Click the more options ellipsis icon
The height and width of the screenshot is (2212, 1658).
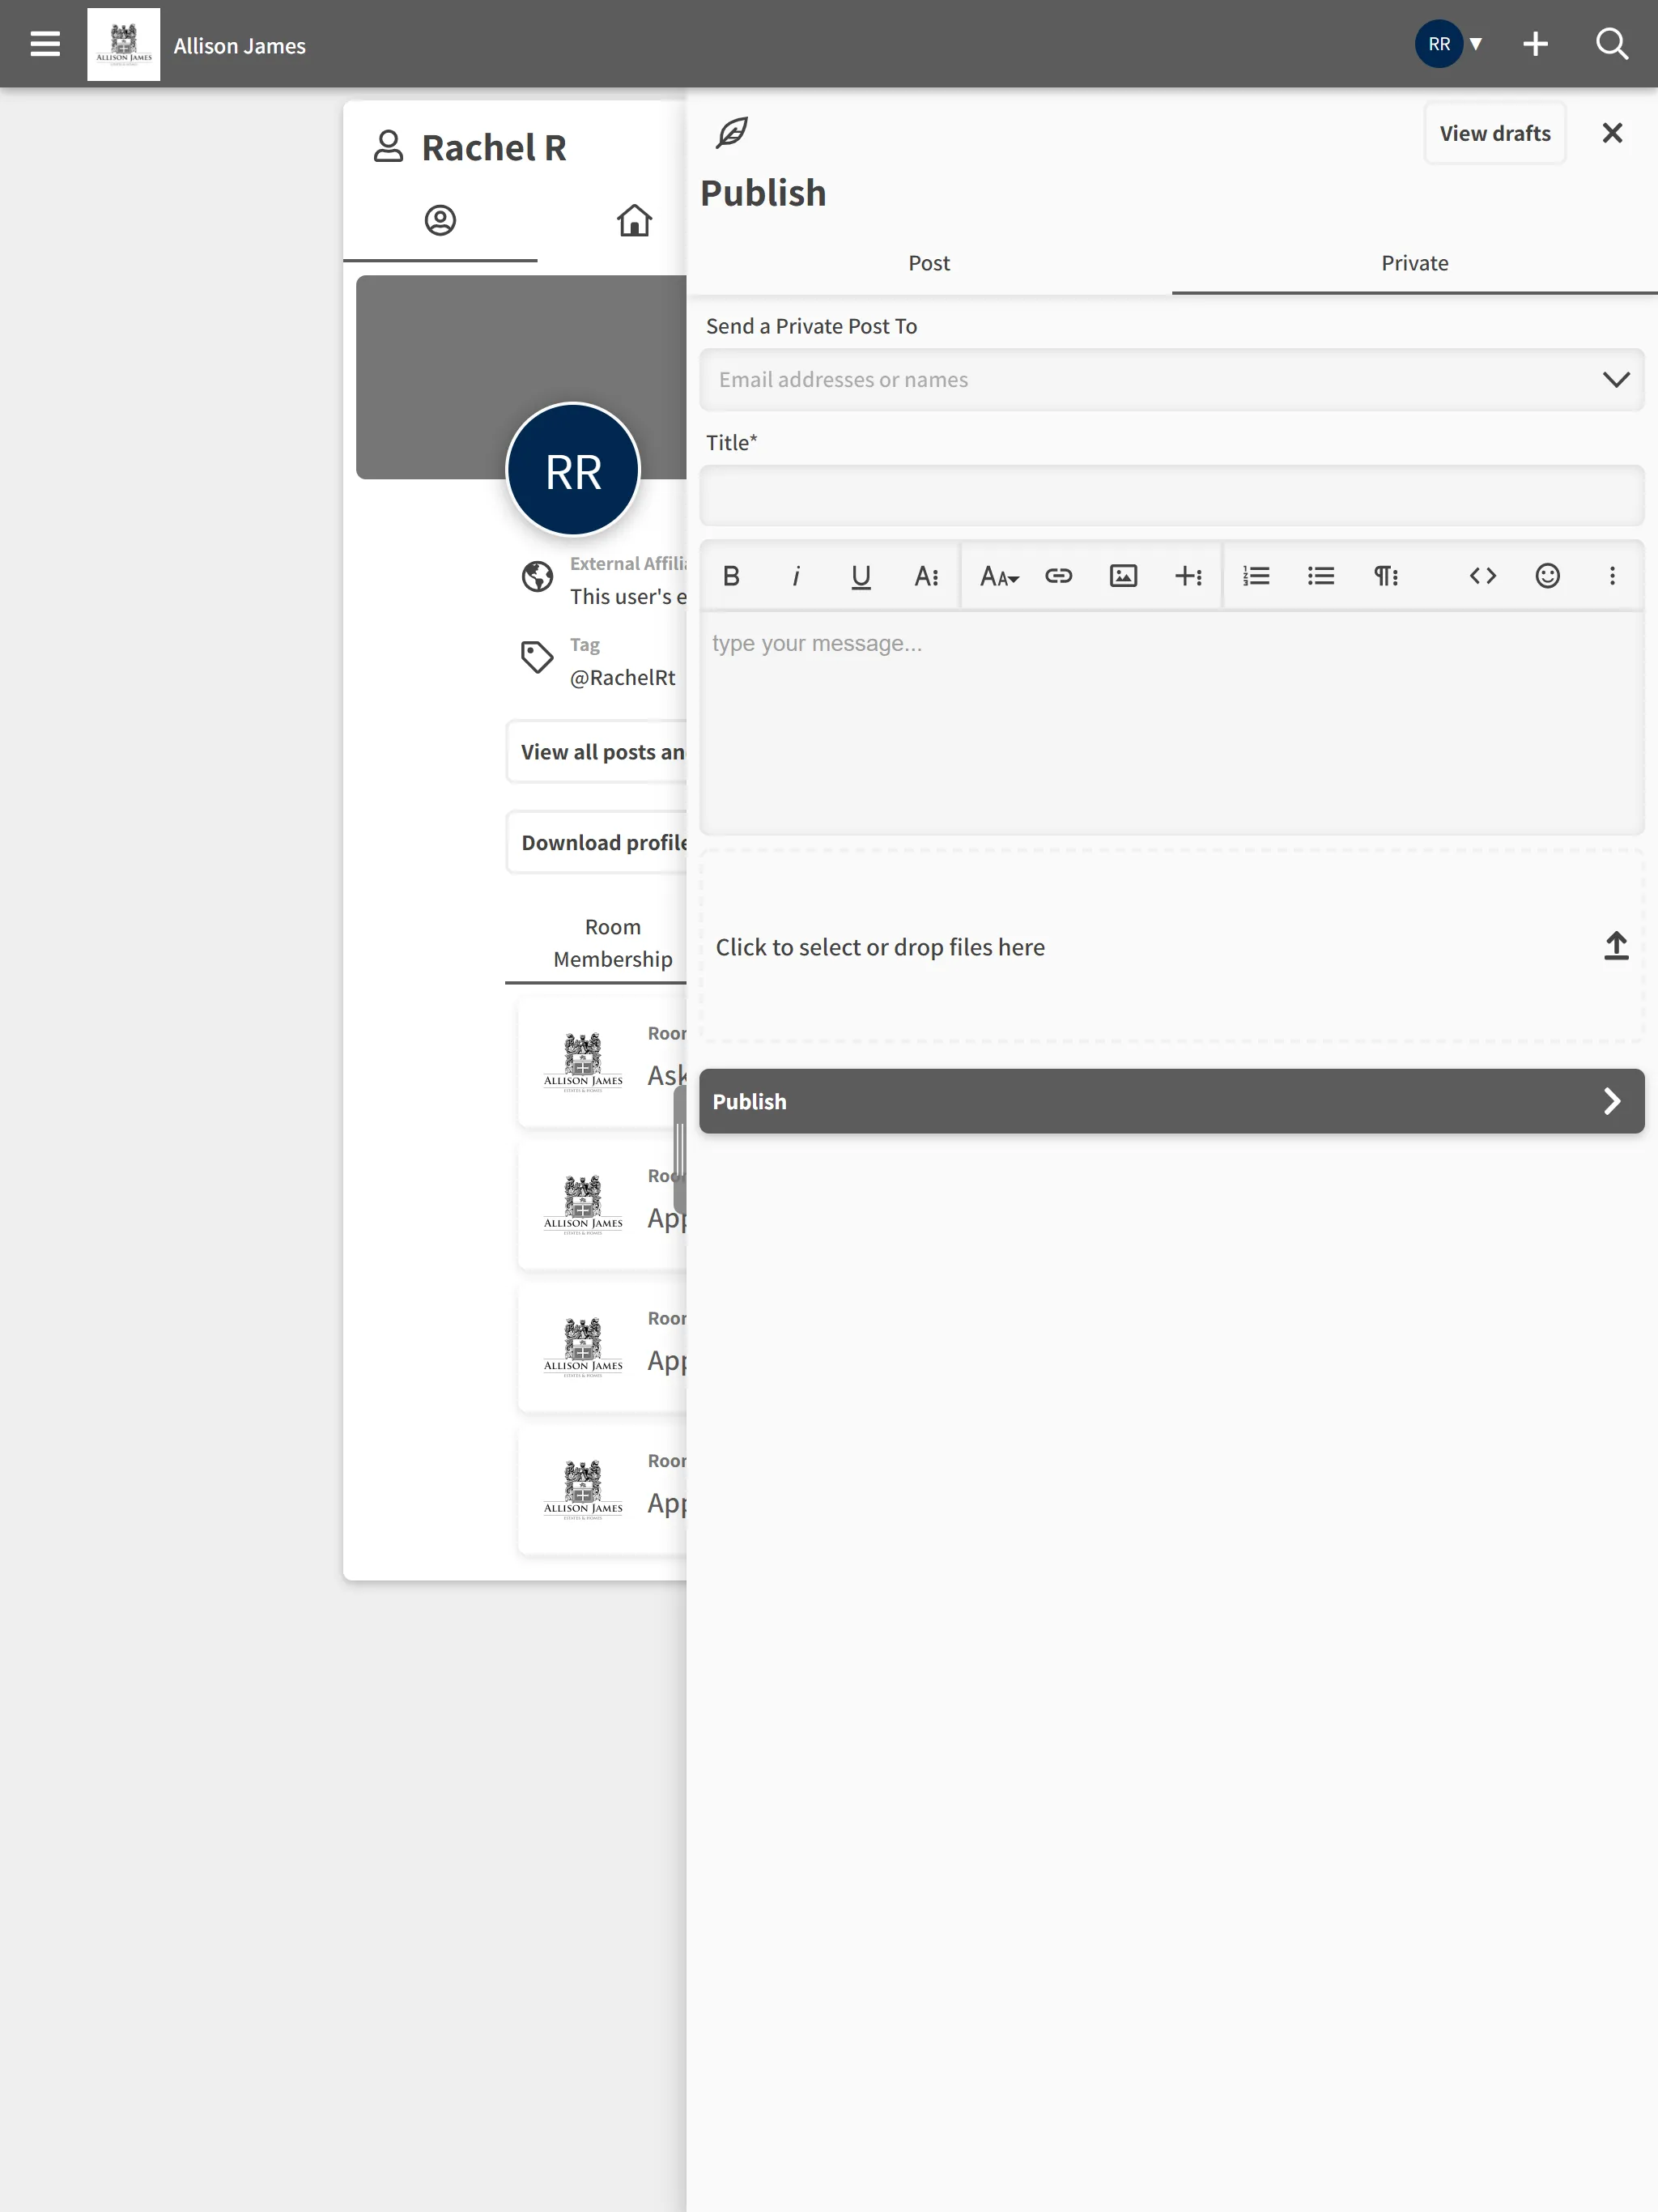pos(1609,575)
